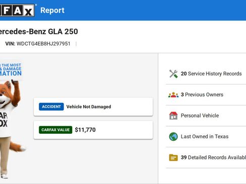Click the globe last owned icon

(x=173, y=137)
